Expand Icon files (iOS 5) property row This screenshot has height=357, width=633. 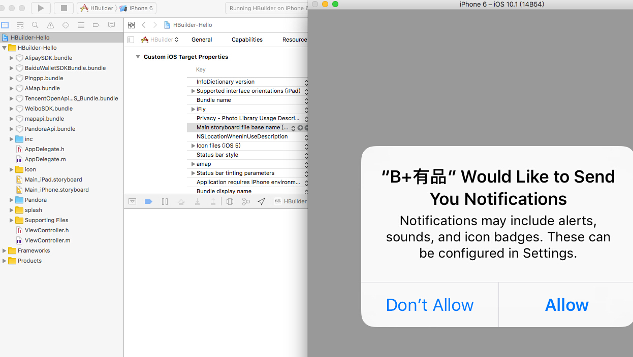[x=193, y=146]
